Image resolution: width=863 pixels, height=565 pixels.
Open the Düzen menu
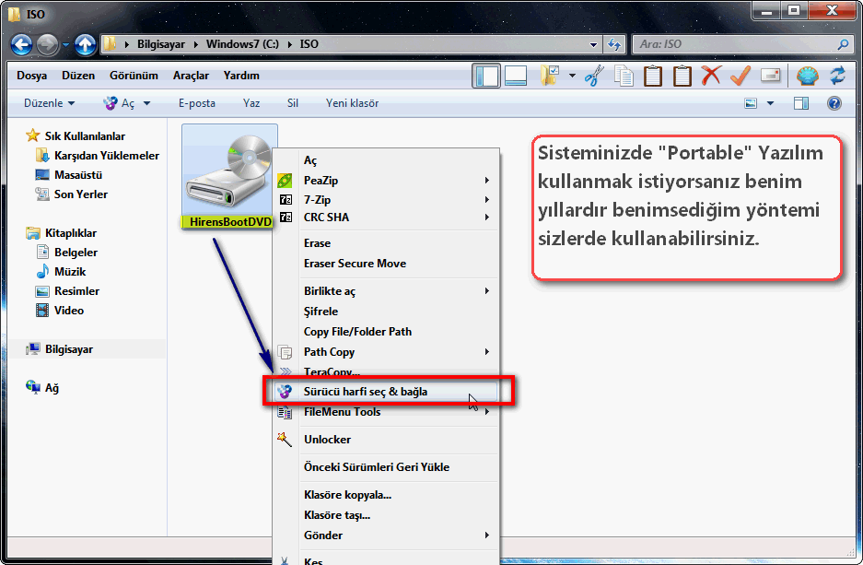[78, 76]
